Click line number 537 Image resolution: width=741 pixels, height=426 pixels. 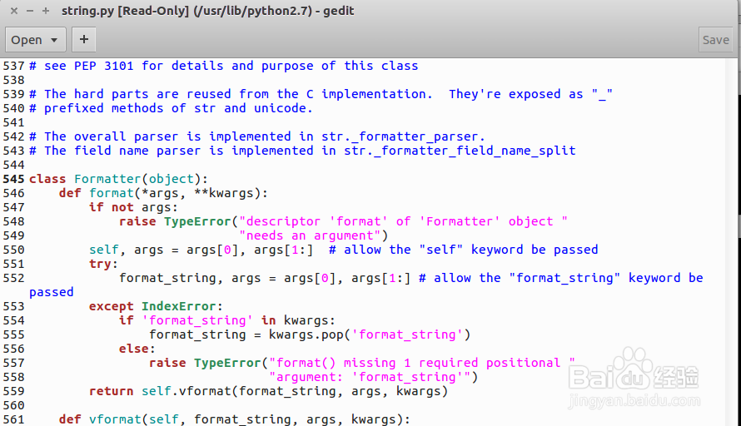13,66
